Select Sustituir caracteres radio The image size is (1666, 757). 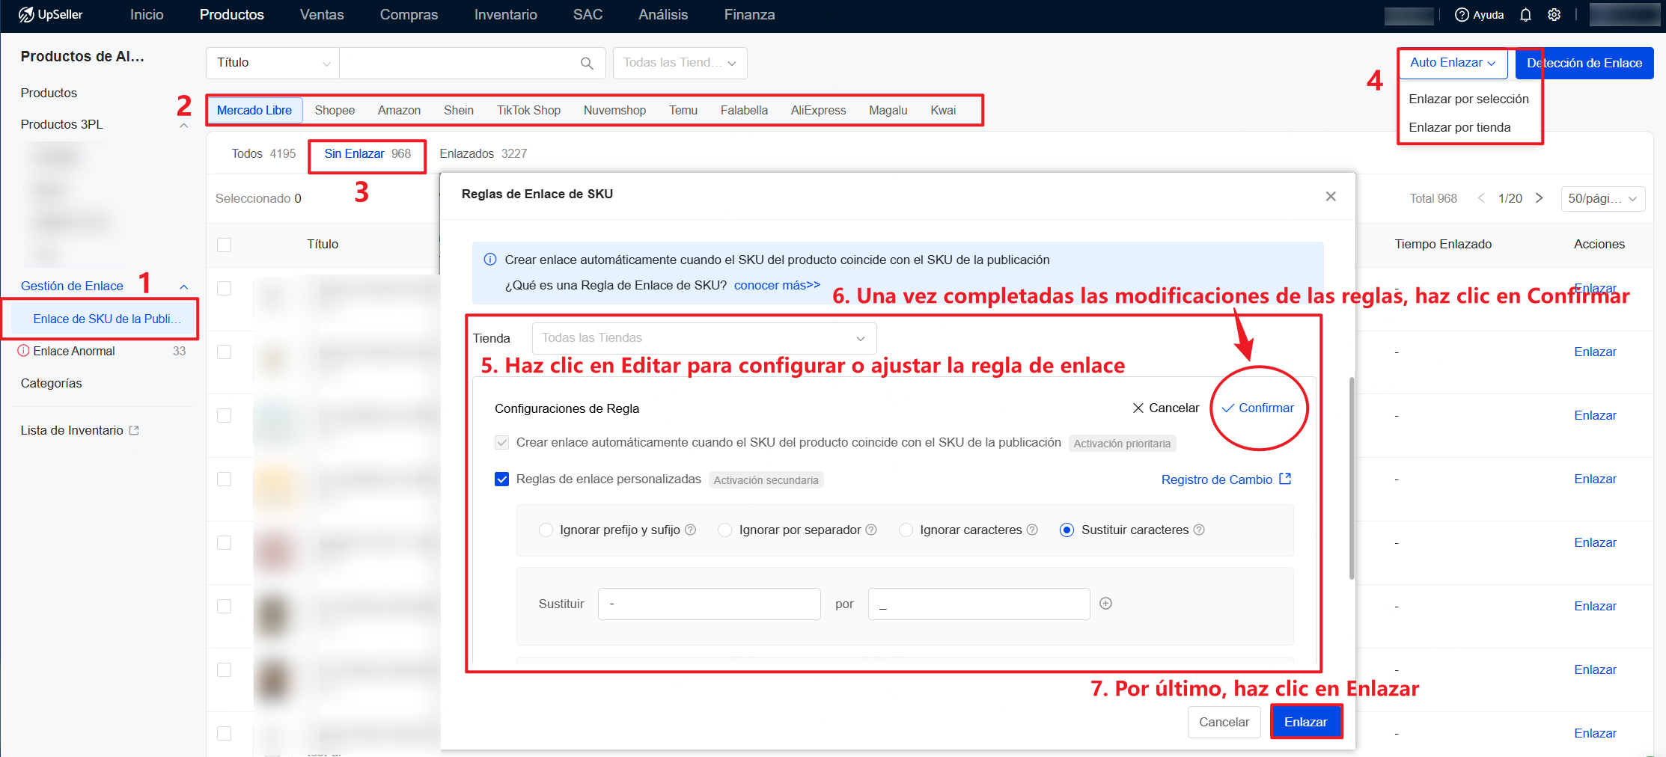point(1067,530)
